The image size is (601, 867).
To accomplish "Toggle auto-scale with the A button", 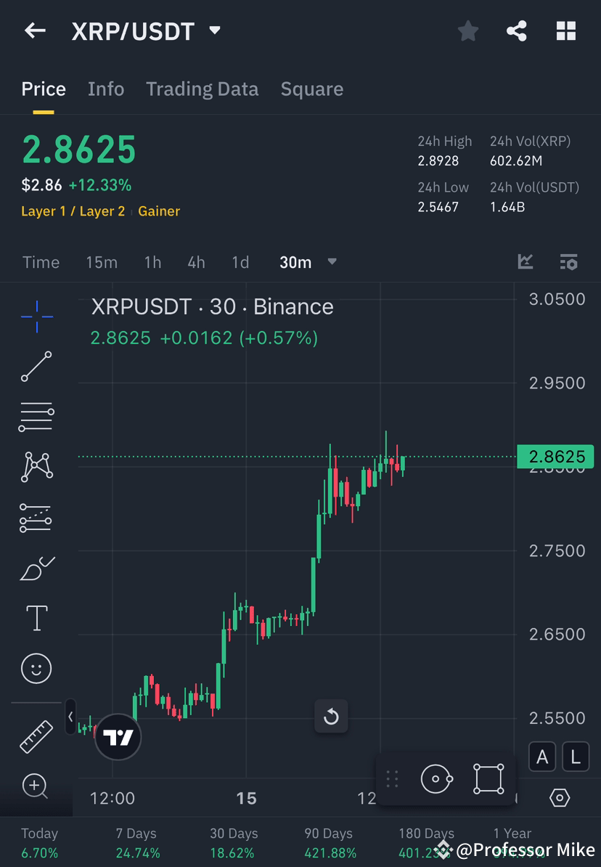I will (x=542, y=757).
